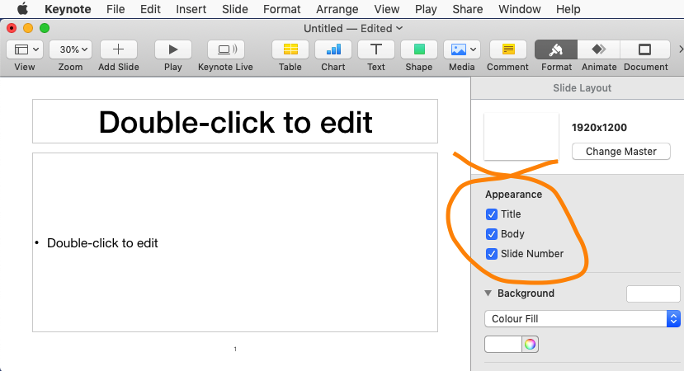Viewport: 684px width, 371px height.
Task: Click the Appearance section heading
Action: click(513, 195)
